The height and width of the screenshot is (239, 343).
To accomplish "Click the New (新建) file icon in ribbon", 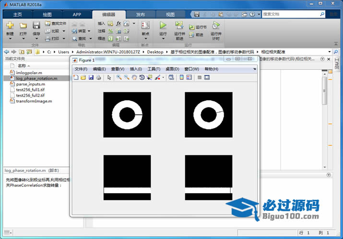I will [x=10, y=25].
